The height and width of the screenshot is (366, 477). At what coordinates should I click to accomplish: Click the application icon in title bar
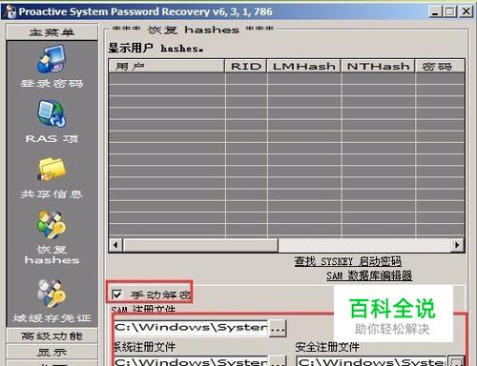point(10,11)
